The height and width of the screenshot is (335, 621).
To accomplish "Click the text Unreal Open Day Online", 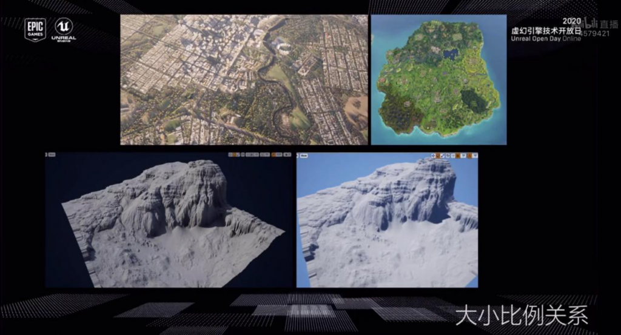I will pos(546,39).
